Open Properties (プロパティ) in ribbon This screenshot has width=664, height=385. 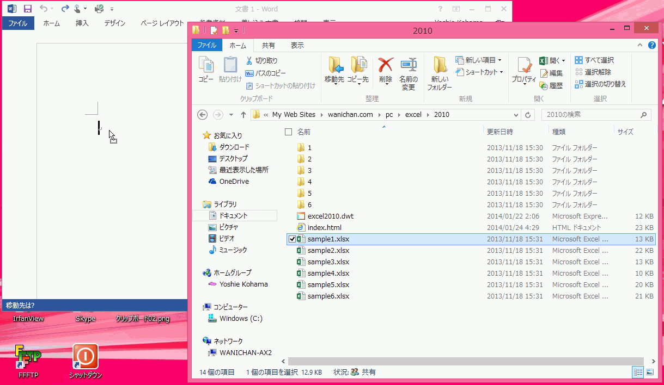click(x=524, y=70)
